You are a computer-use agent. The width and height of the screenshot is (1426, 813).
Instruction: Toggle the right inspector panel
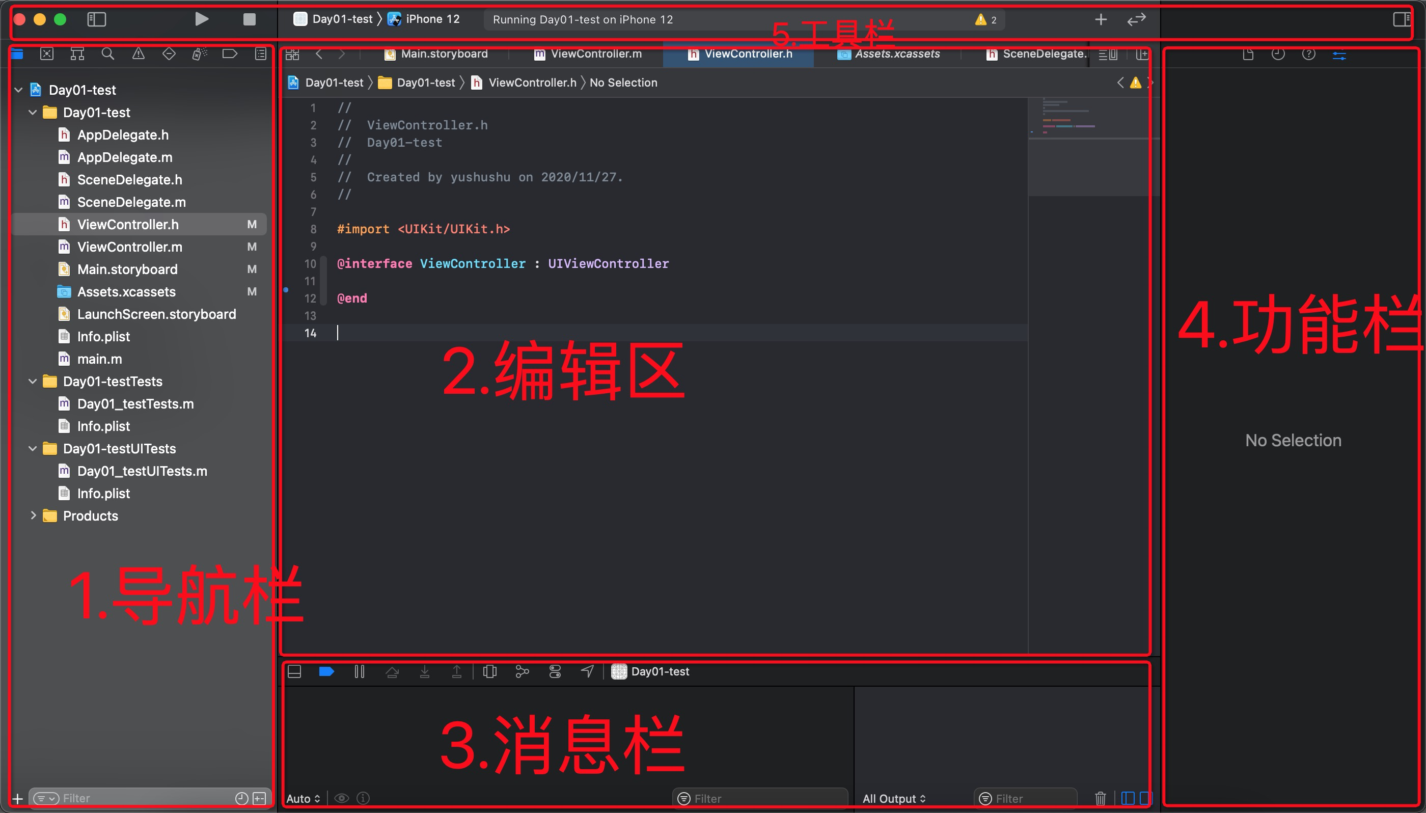pyautogui.click(x=1403, y=19)
